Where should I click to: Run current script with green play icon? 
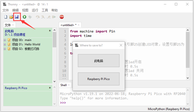point(24,17)
